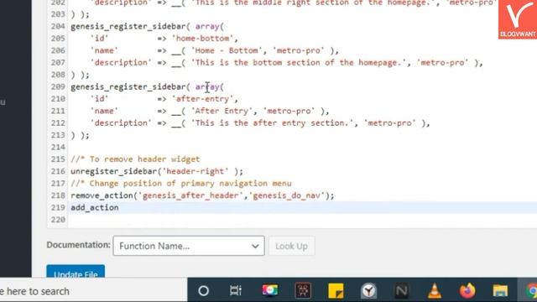Launch VLC media player from taskbar

(x=435, y=291)
